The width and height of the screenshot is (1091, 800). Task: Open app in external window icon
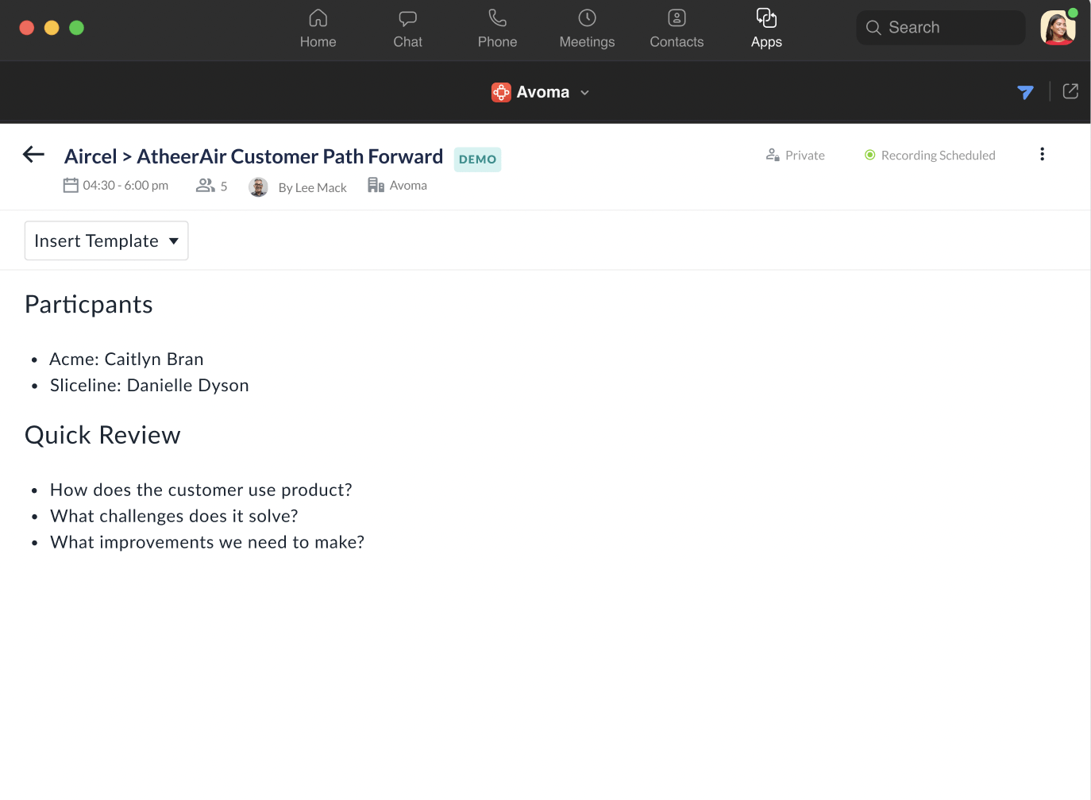(x=1070, y=91)
